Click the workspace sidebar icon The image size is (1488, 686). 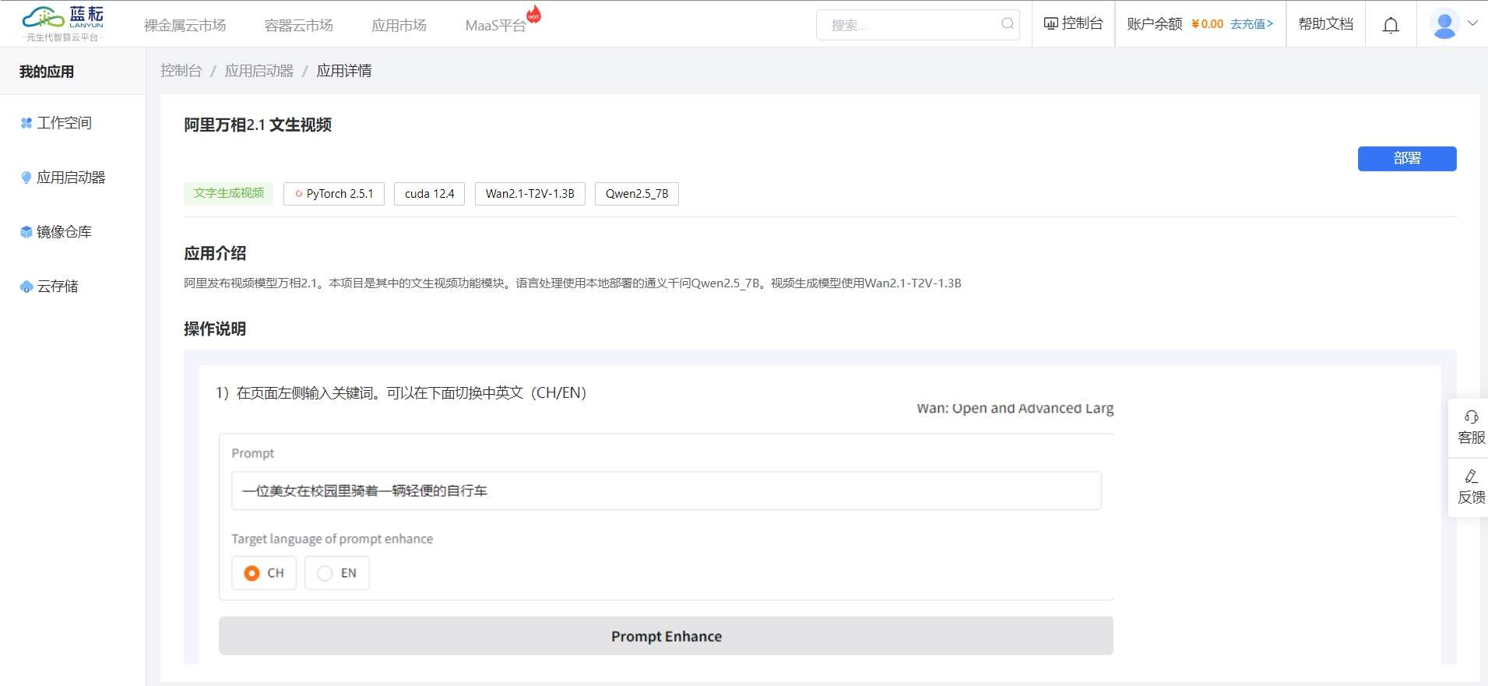26,123
